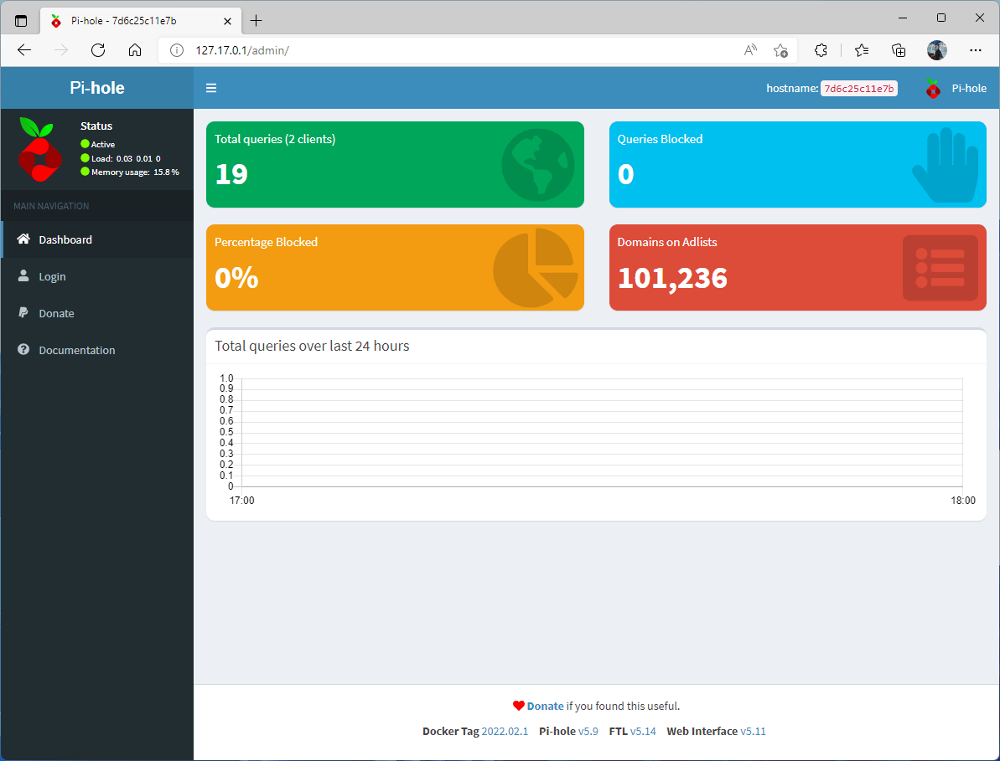Select the Pi-hole - 7d6c25c11e7b browser tab
The image size is (1000, 761).
[x=140, y=20]
